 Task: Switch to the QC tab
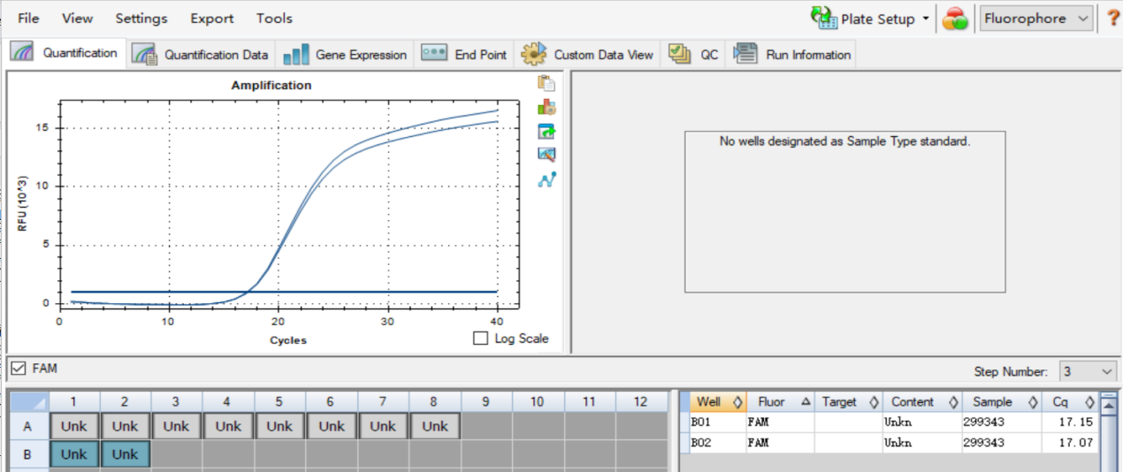coord(693,55)
